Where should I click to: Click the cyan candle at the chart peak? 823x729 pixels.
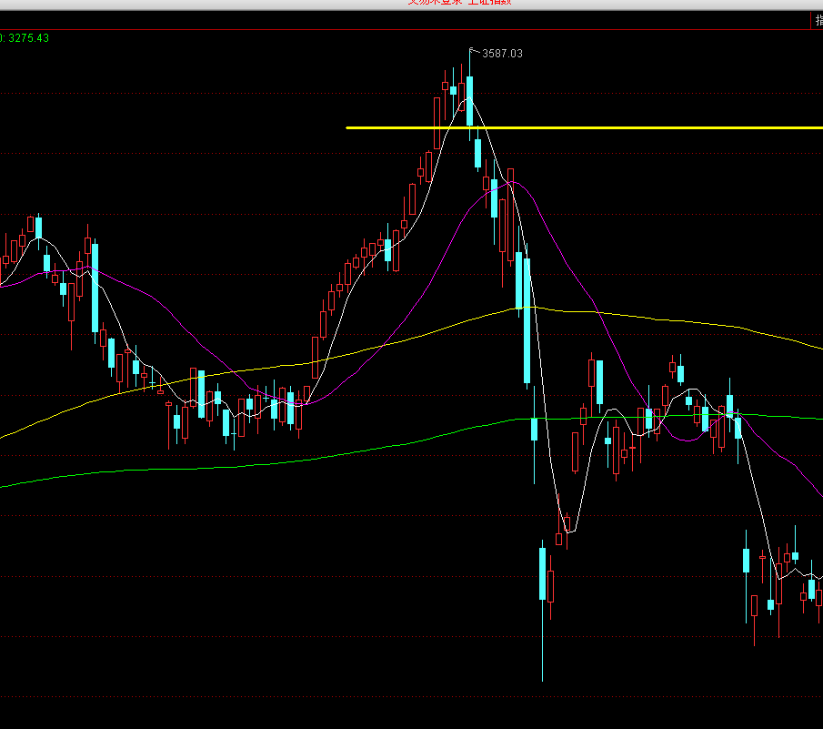469,100
